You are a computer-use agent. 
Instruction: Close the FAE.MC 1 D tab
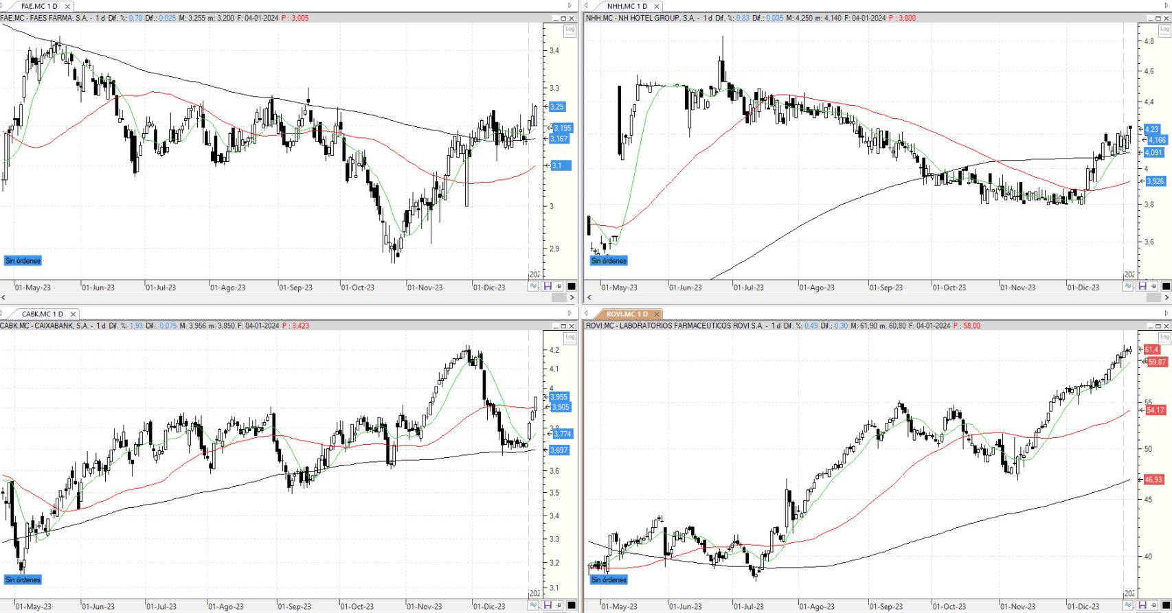pos(67,6)
